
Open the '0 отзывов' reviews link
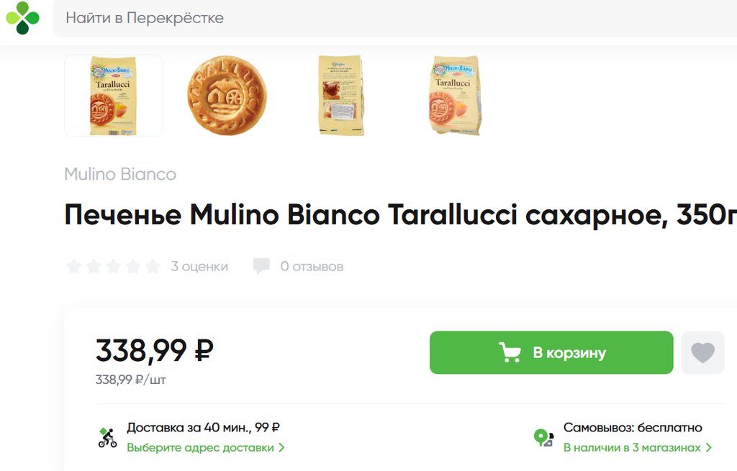(312, 267)
